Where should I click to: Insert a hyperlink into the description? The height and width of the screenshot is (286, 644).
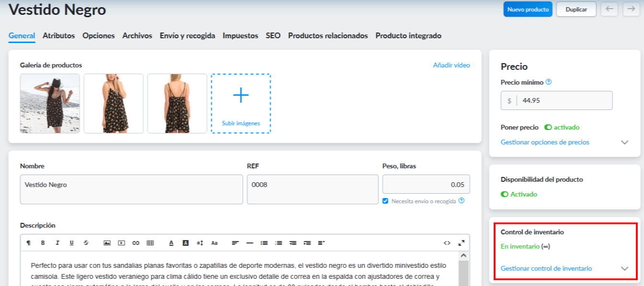coord(136,243)
